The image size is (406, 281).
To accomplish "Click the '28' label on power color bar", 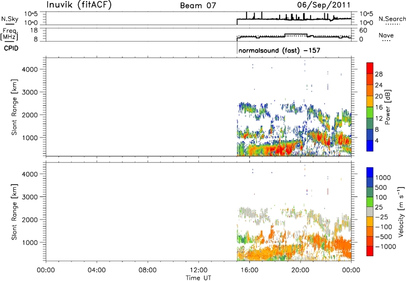I will tap(379, 74).
